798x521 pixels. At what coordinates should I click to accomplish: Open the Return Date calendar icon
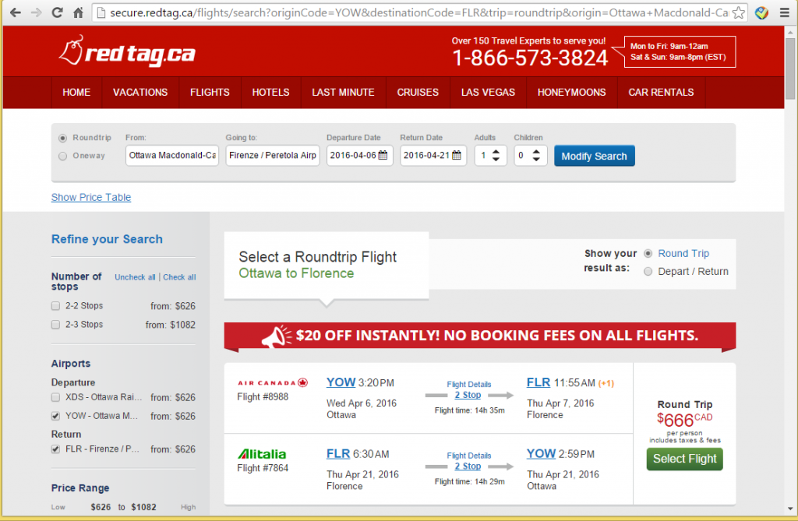457,156
